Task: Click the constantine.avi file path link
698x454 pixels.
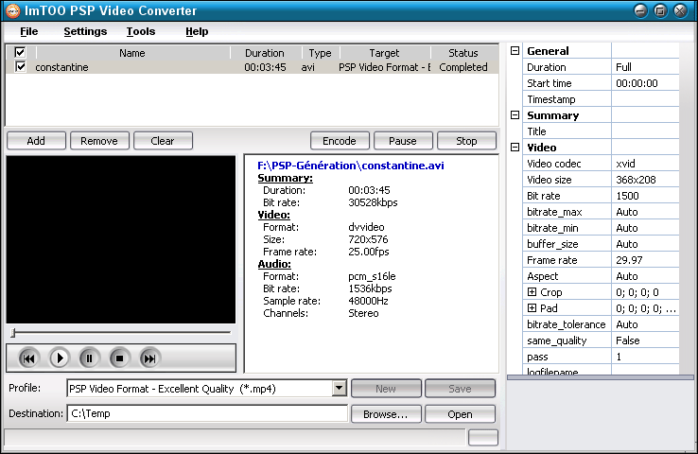Action: [351, 166]
